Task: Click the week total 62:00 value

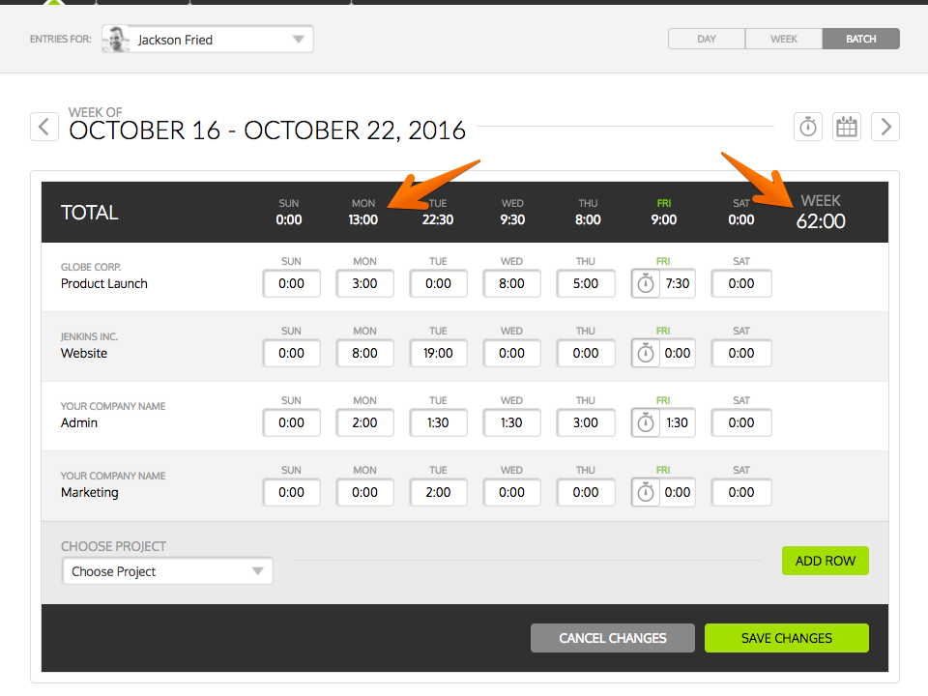Action: click(x=821, y=221)
